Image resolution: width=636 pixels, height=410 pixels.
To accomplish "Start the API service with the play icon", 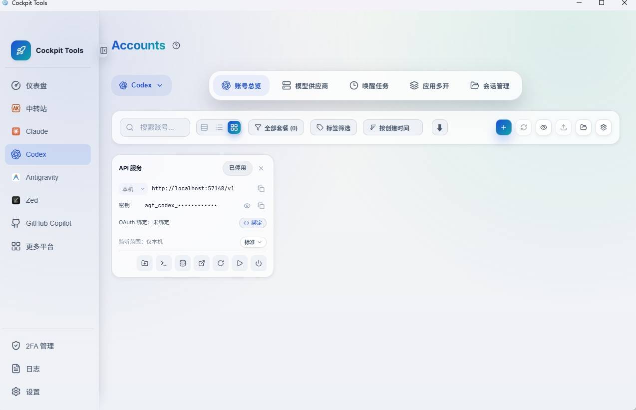I will pyautogui.click(x=240, y=263).
